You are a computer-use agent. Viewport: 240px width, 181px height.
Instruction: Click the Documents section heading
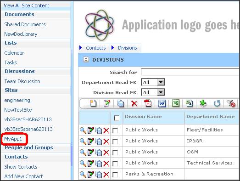click(19, 14)
